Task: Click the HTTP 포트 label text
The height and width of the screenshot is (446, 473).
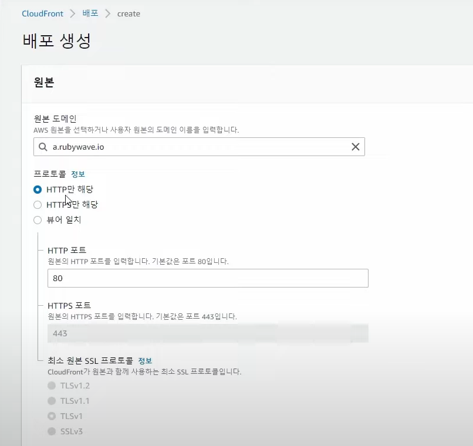Action: [67, 250]
